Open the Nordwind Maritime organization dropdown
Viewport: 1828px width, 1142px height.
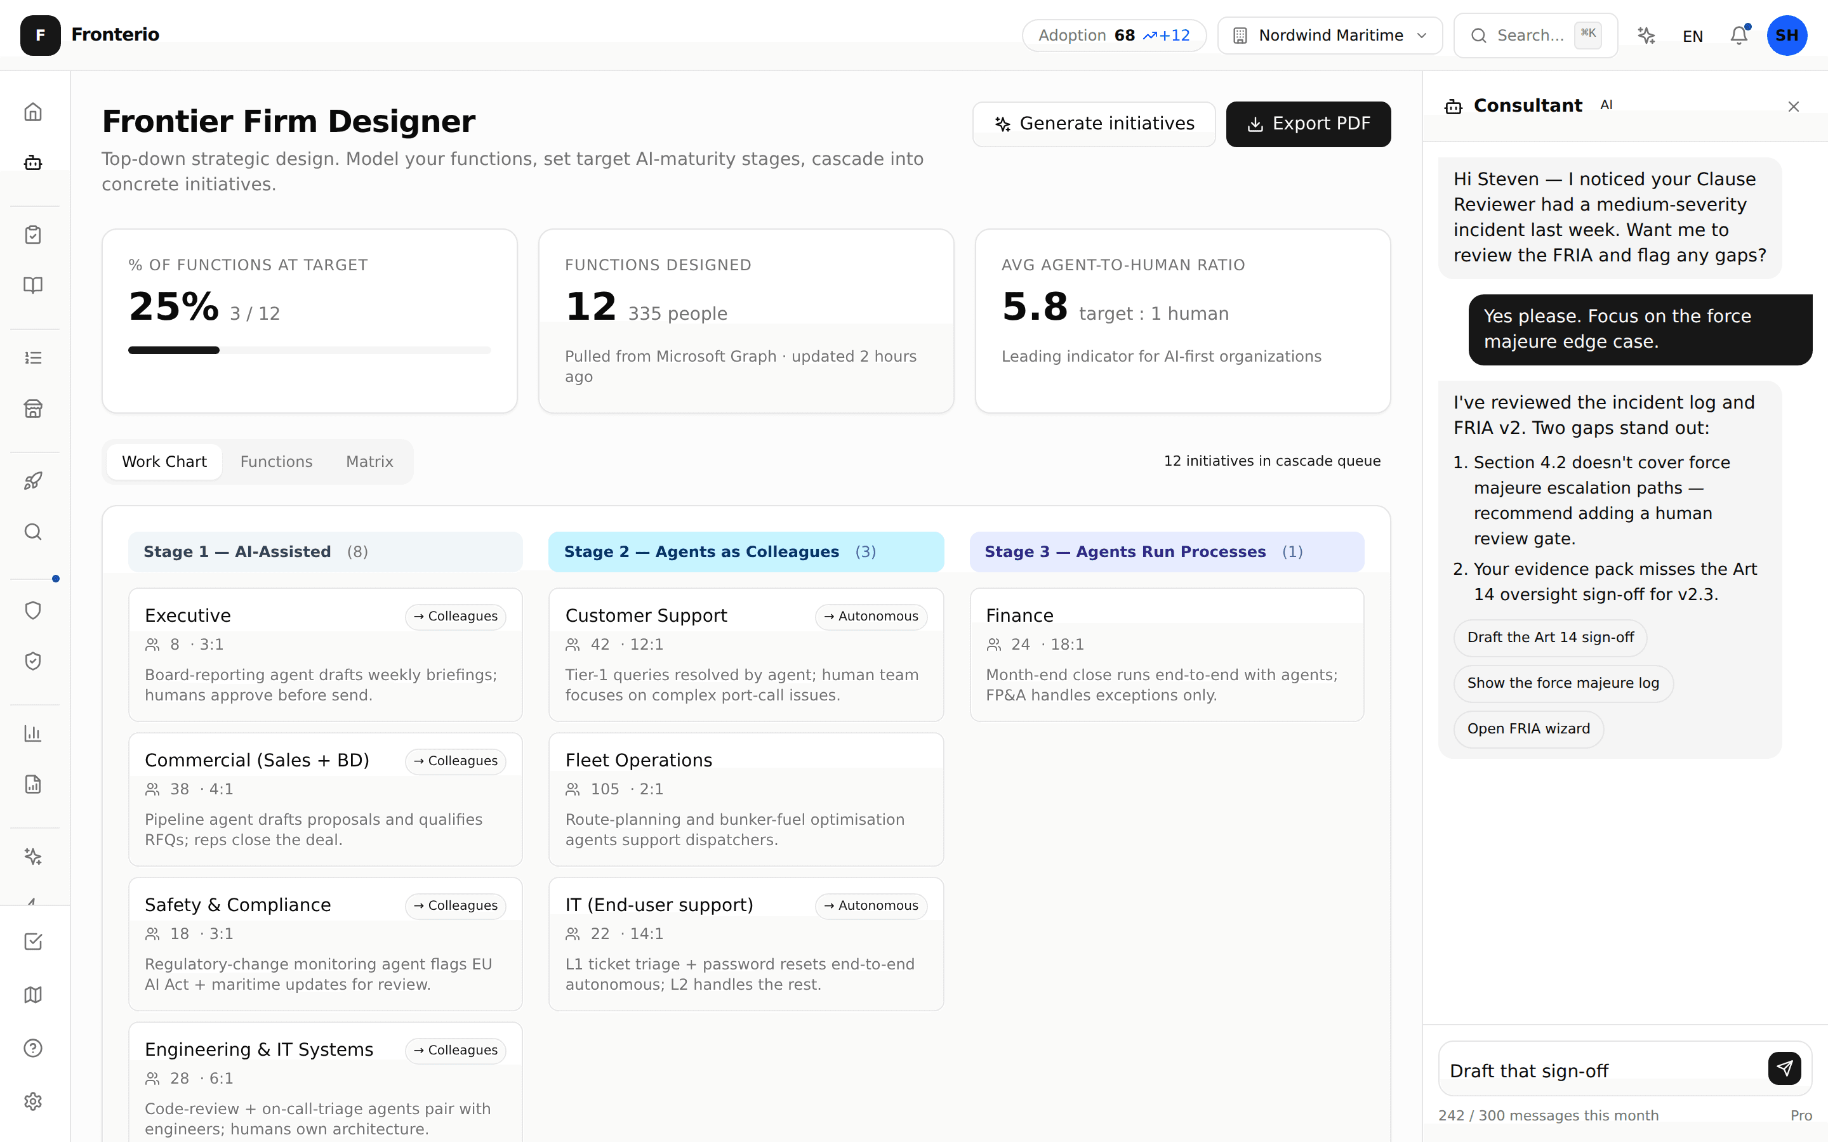1330,36
